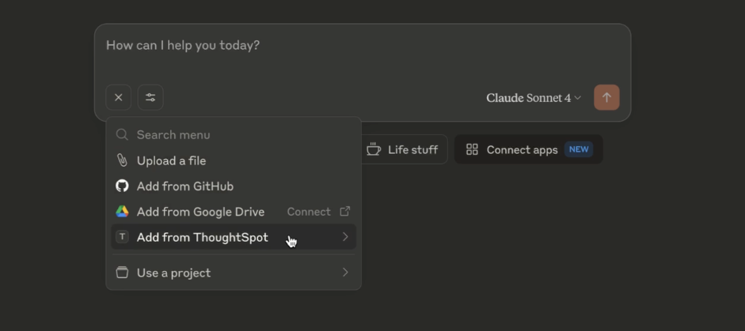Click the magnifying glass search icon
Image resolution: width=745 pixels, height=331 pixels.
point(122,135)
